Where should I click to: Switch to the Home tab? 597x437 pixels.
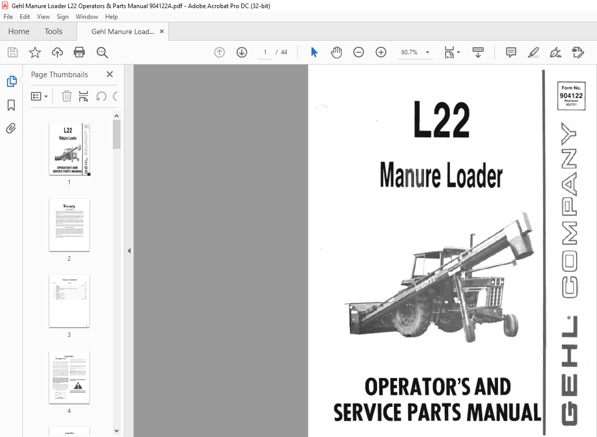coord(19,31)
